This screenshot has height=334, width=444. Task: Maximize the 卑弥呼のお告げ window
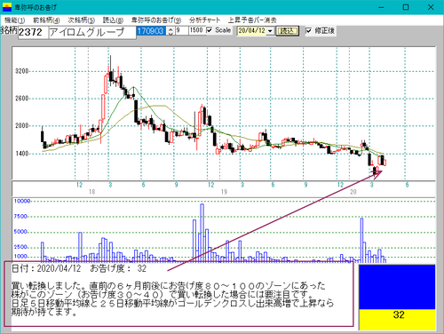[x=406, y=7]
